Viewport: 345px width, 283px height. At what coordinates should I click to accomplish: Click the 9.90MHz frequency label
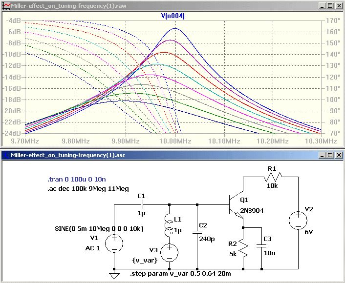coord(126,141)
